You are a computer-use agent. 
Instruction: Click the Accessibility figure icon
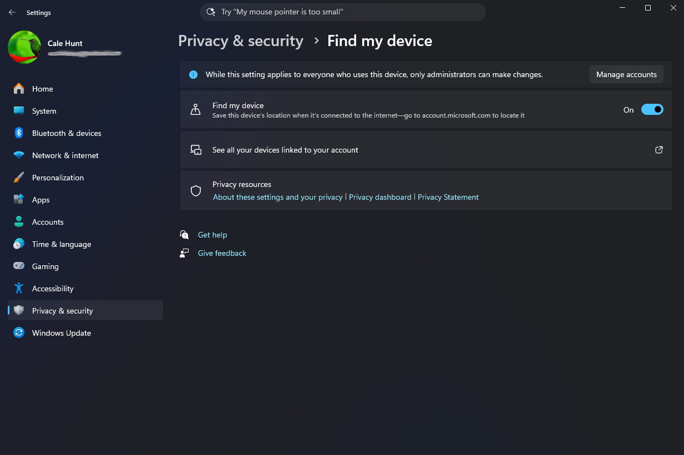click(19, 289)
